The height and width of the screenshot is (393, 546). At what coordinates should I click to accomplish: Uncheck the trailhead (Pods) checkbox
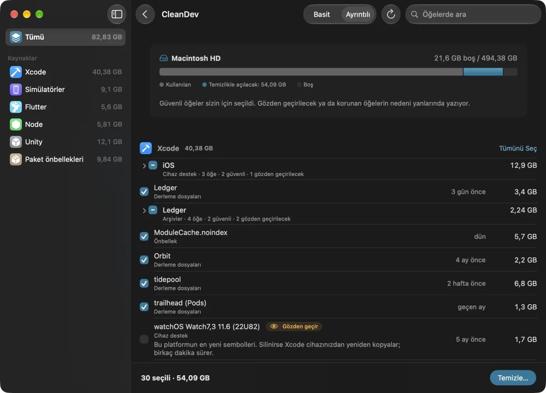(x=144, y=307)
